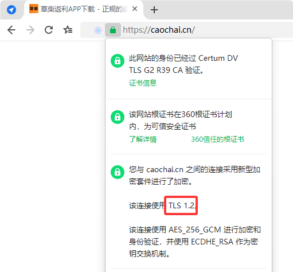Click the Certum DV verification text

[183, 64]
